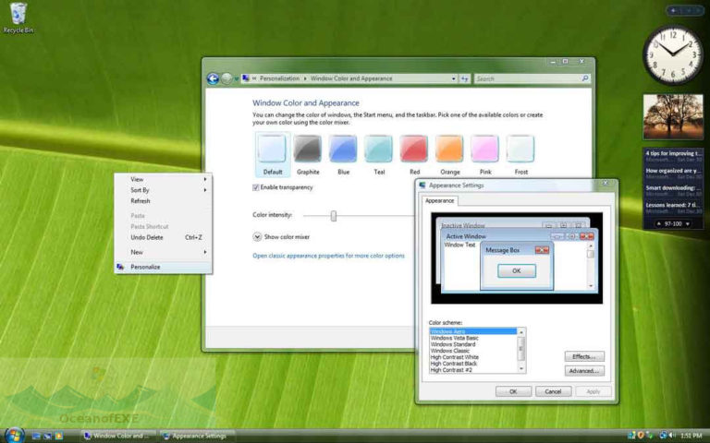Choose Undo Delete in the context menu
The image size is (710, 443).
pyautogui.click(x=163, y=237)
